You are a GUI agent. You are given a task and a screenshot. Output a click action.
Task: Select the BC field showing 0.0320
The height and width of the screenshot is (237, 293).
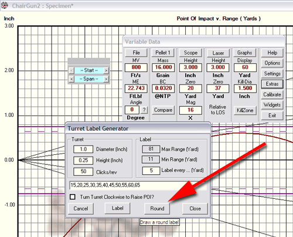point(163,88)
